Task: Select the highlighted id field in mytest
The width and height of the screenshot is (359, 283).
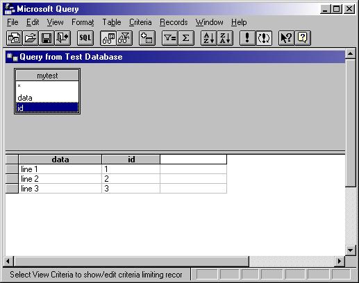Action: 47,108
